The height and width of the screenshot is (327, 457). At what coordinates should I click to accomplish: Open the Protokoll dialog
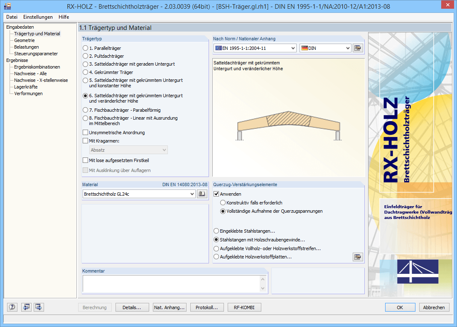pyautogui.click(x=207, y=307)
